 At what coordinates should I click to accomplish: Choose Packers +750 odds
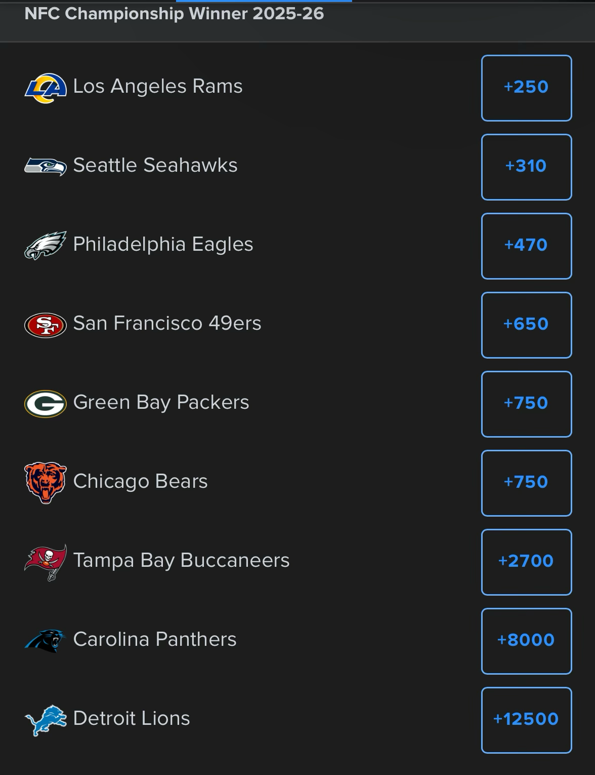(x=526, y=404)
